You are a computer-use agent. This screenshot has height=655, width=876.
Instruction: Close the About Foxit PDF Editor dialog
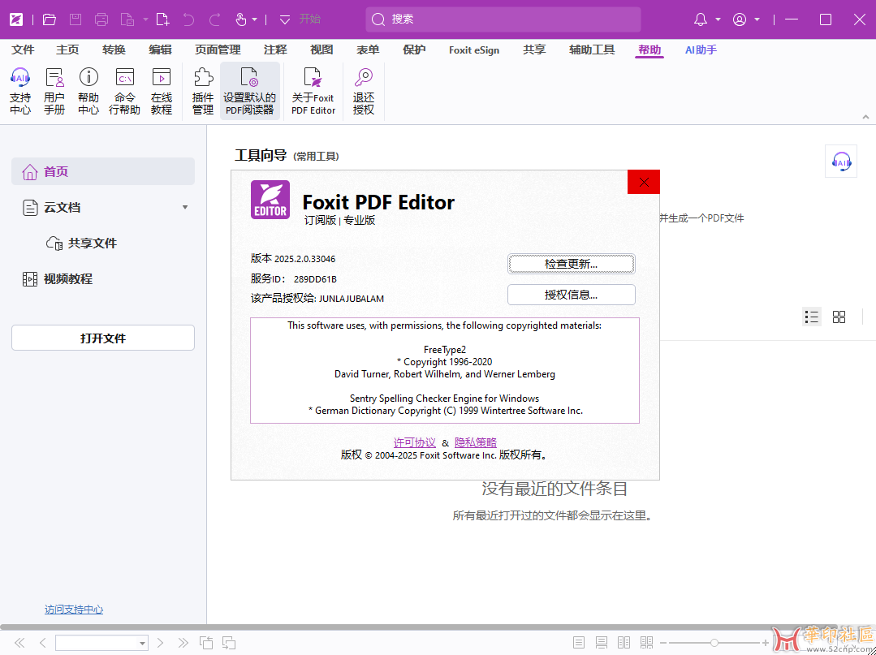(x=643, y=182)
